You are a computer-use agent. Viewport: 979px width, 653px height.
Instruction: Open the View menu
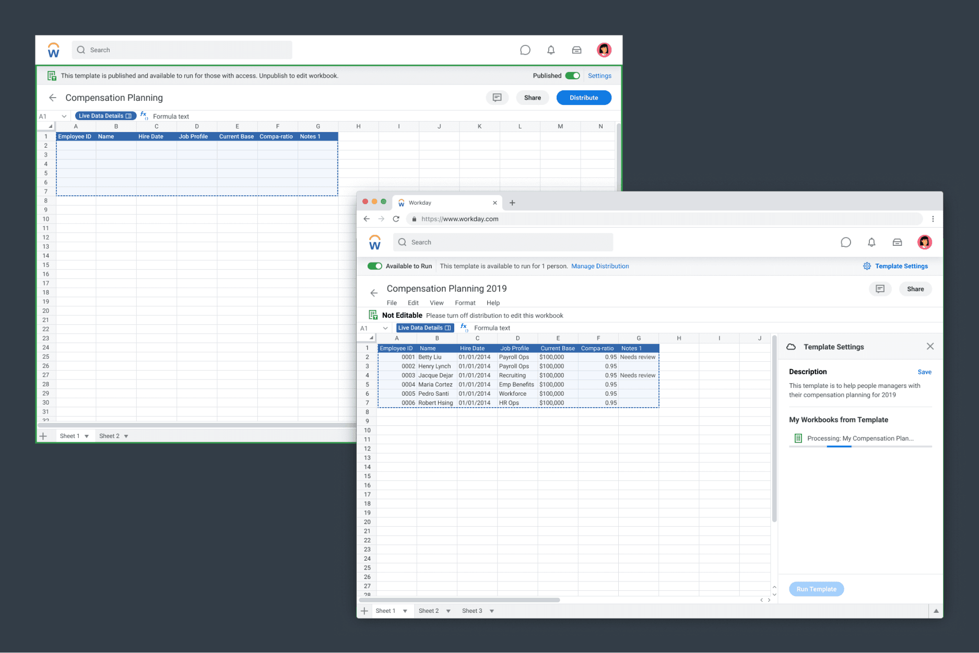[x=437, y=303]
